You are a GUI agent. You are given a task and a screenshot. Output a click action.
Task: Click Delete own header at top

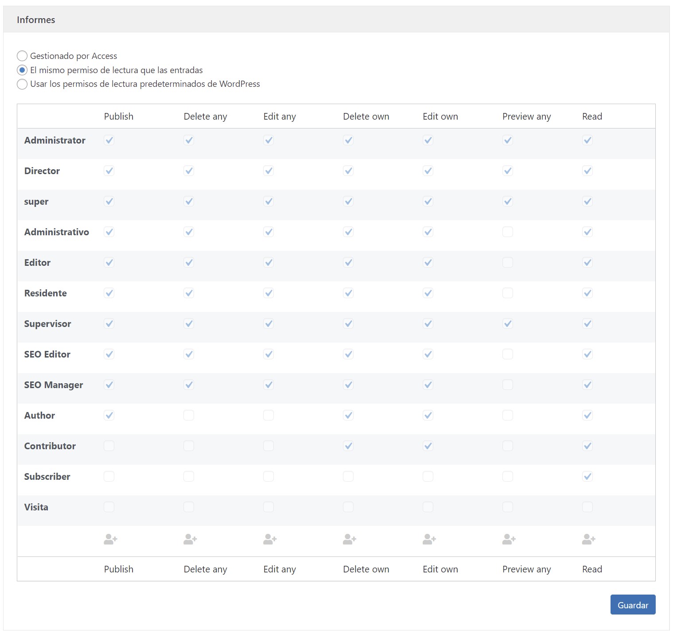366,116
